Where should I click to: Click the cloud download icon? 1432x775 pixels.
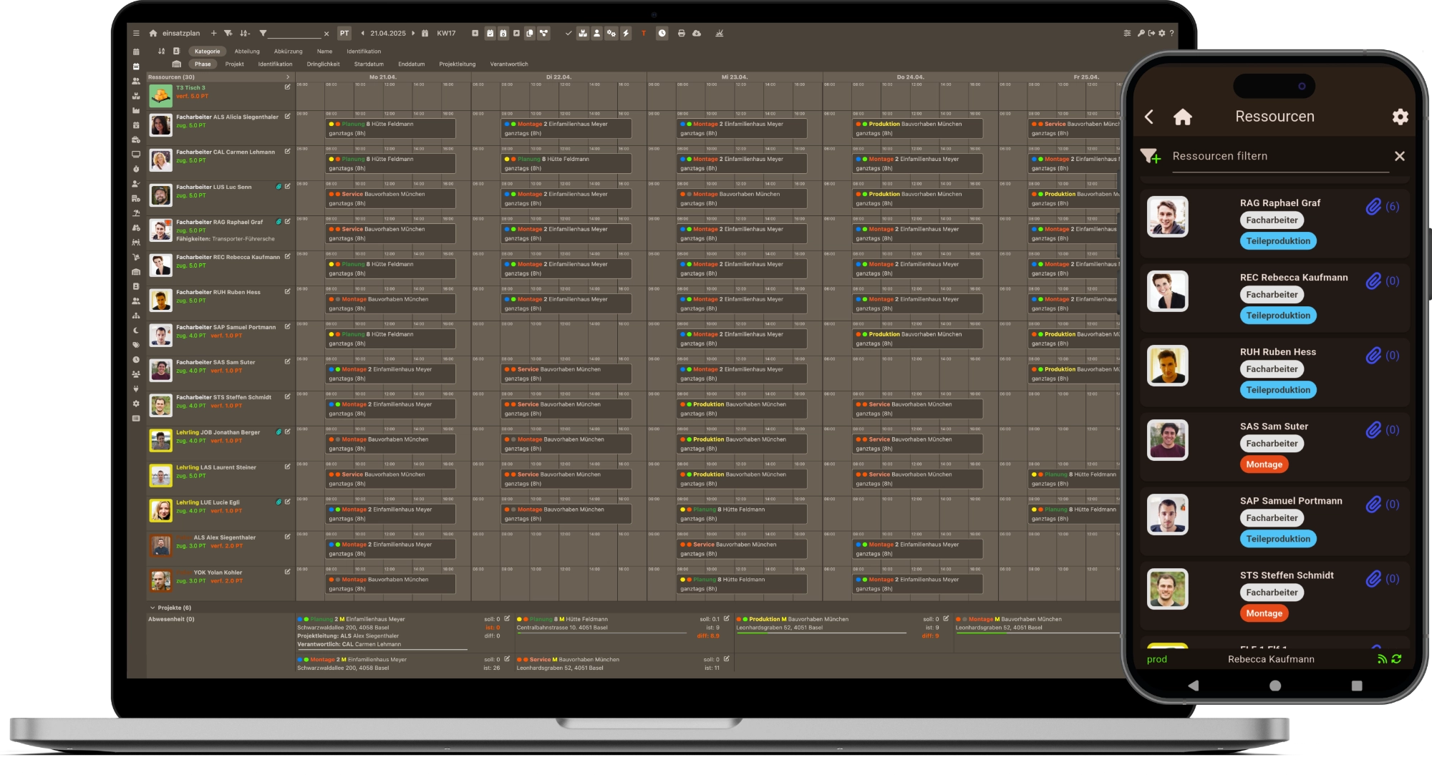click(x=697, y=34)
